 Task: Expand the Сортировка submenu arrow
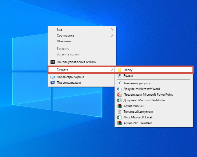[112, 35]
